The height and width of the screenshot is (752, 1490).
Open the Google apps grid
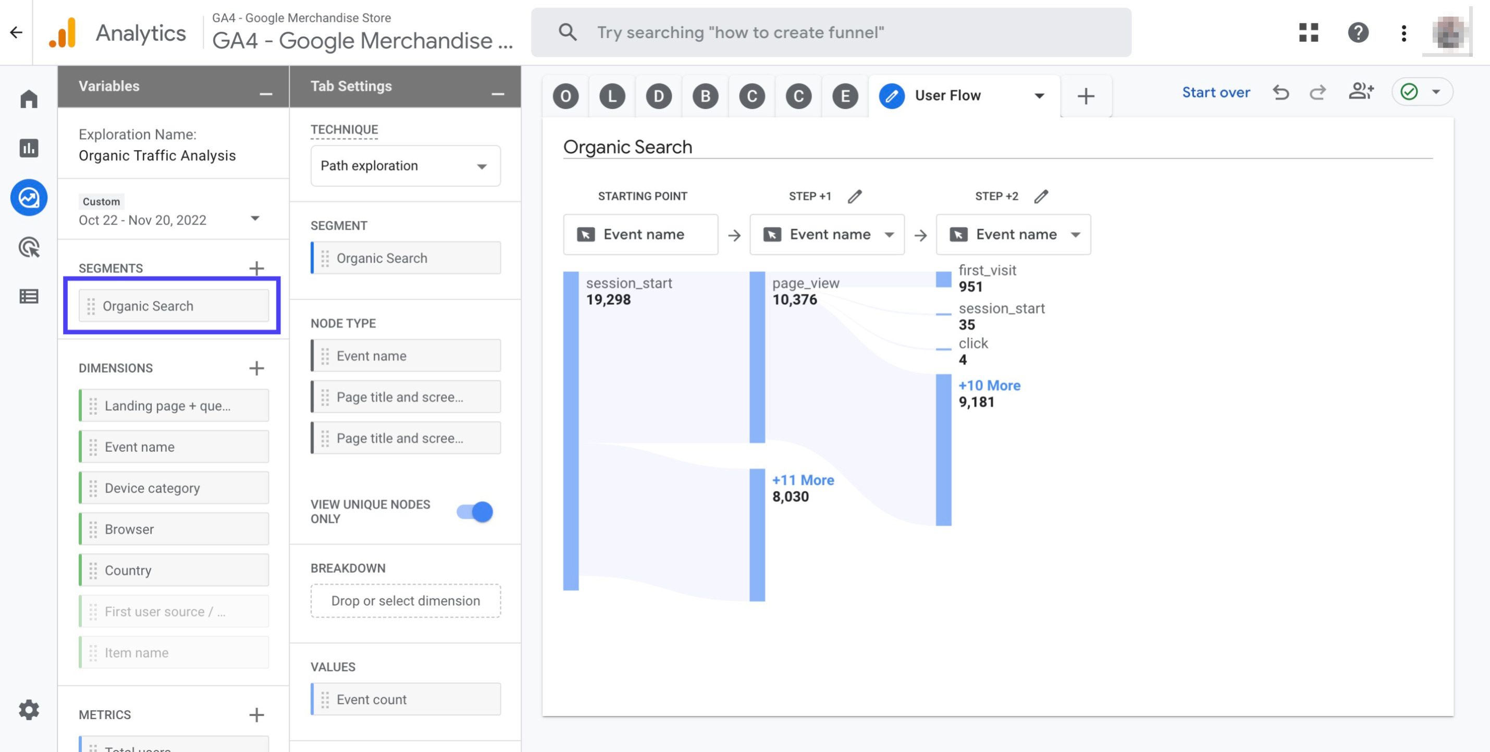1309,32
